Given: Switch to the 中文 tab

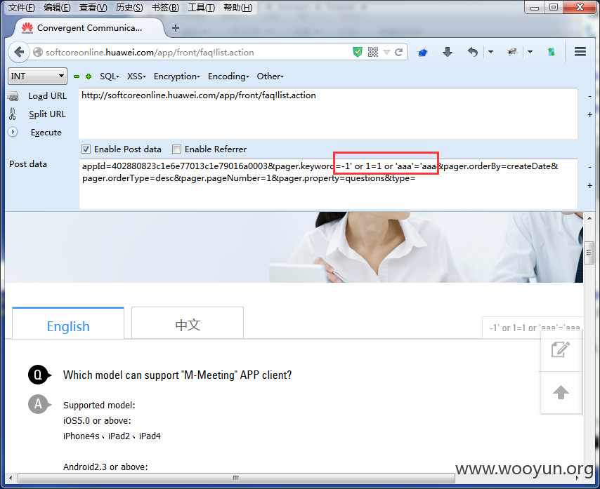Looking at the screenshot, I should point(188,323).
